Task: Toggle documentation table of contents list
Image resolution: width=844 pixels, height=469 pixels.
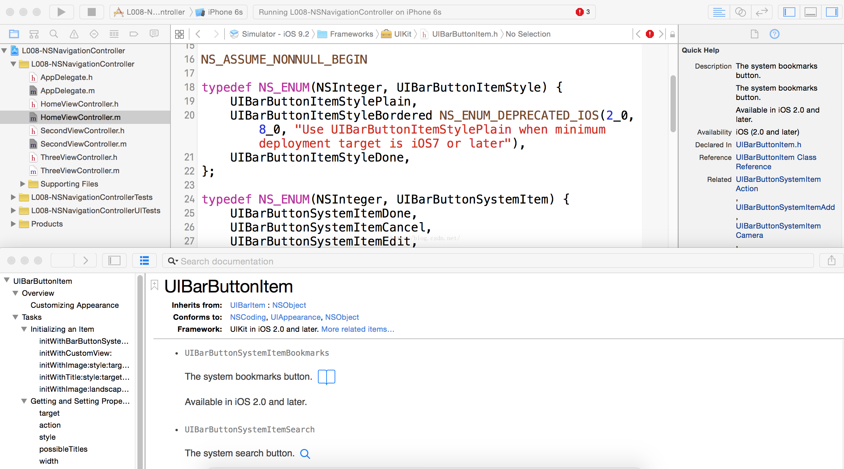Action: [144, 260]
